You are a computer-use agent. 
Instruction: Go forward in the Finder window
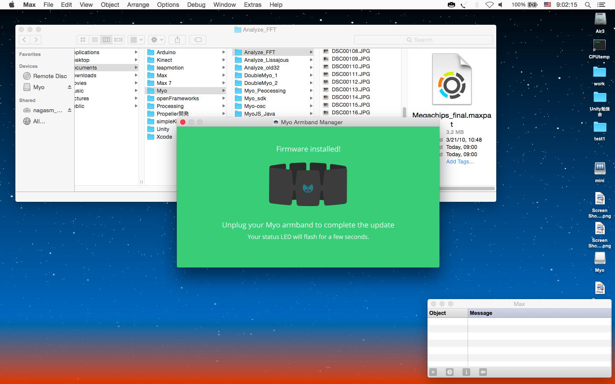coord(36,40)
